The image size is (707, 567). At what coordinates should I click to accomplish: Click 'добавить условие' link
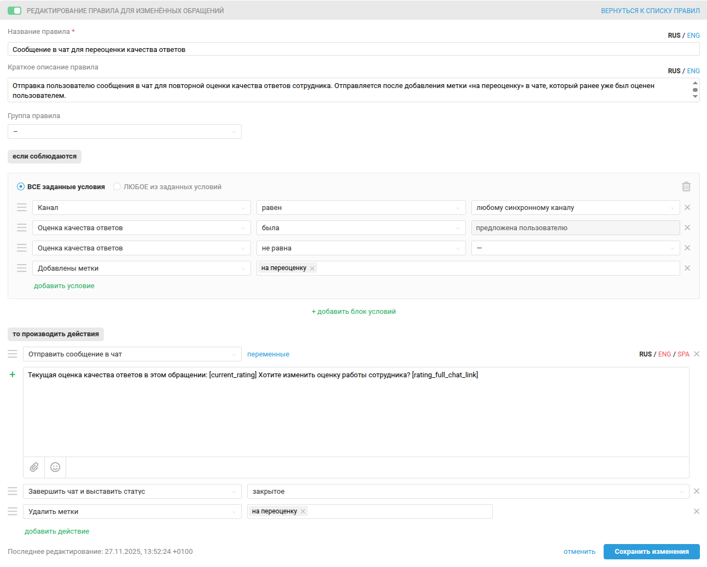[64, 285]
